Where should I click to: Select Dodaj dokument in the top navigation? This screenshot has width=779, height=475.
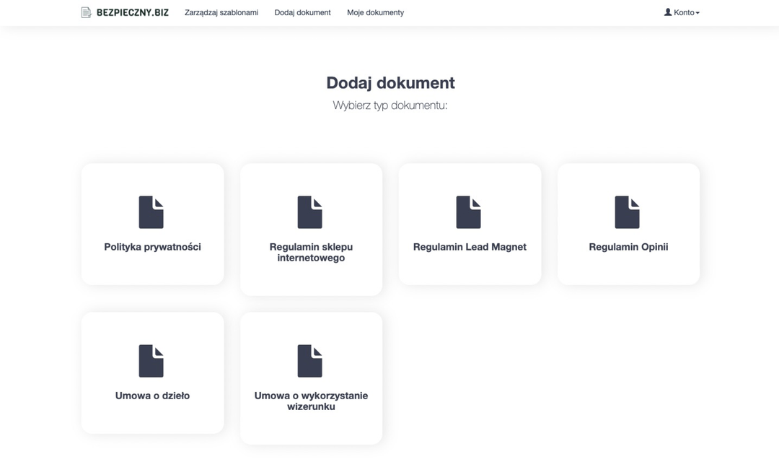click(x=302, y=12)
